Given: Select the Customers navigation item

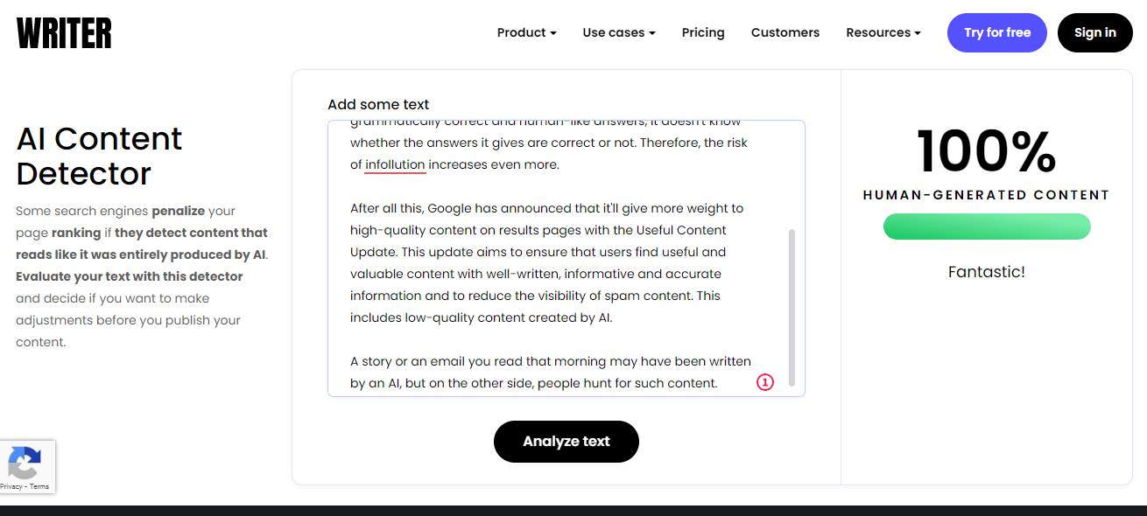Looking at the screenshot, I should [785, 32].
